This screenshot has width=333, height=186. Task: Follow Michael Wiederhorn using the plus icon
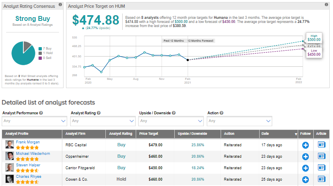(305, 156)
